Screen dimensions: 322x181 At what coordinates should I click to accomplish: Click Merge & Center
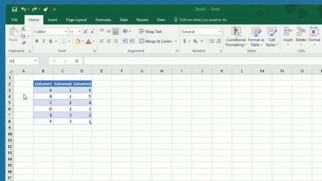click(156, 41)
